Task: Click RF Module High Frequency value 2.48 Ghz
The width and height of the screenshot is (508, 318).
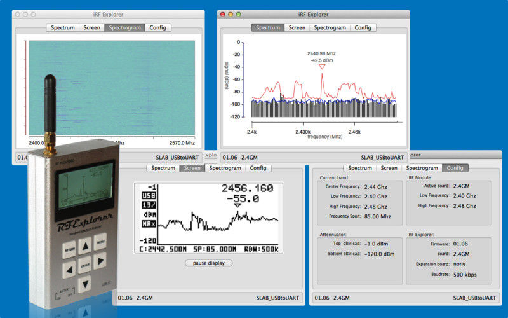Action: 464,206
